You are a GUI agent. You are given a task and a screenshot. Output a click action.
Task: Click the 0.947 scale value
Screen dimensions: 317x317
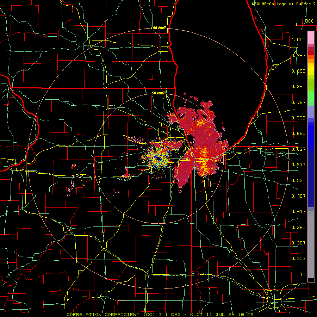(x=298, y=55)
